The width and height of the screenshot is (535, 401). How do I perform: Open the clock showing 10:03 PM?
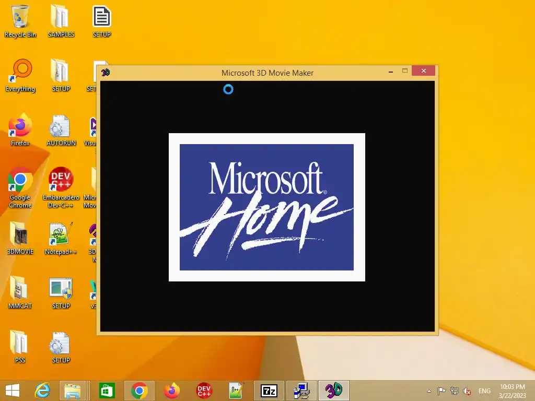click(x=512, y=391)
